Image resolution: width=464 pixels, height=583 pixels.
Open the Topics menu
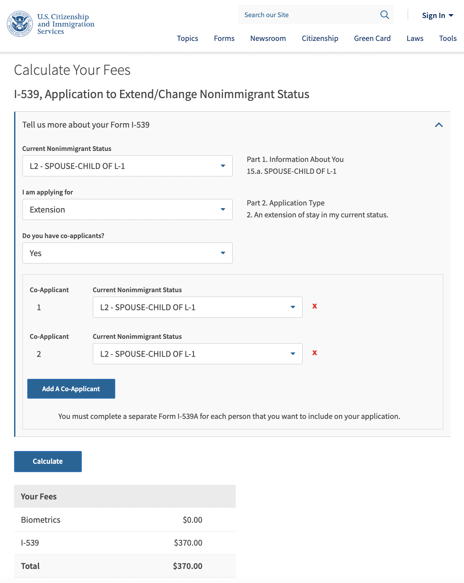coord(187,38)
